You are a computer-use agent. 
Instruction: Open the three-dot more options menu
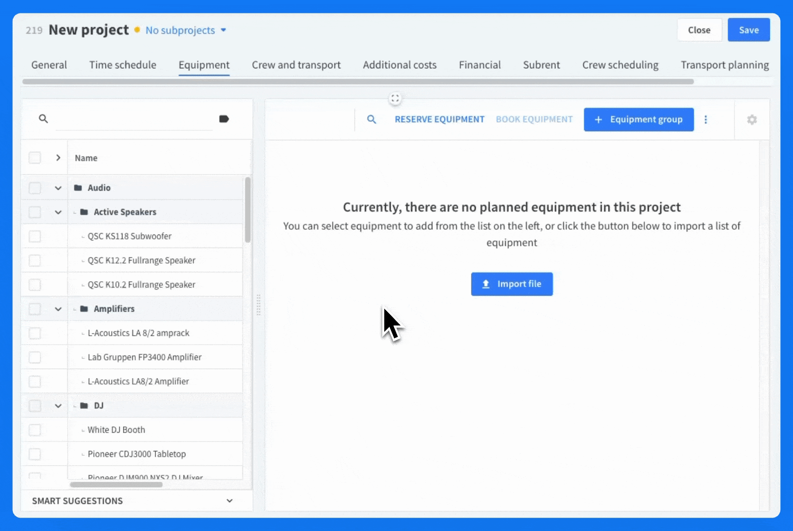click(705, 119)
